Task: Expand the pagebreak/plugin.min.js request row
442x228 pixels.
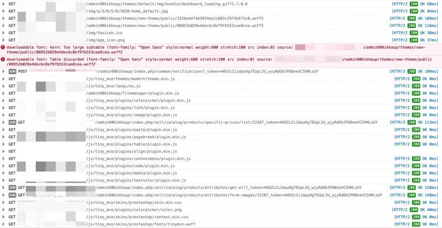Action: [4, 137]
